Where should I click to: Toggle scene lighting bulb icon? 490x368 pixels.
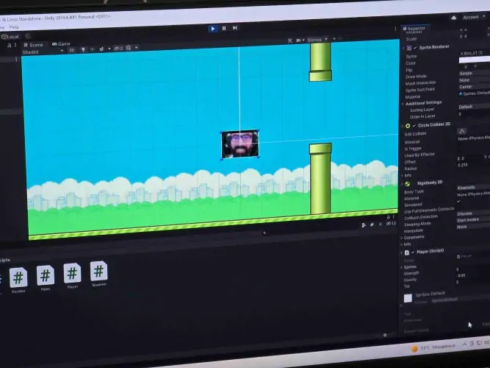pos(83,49)
